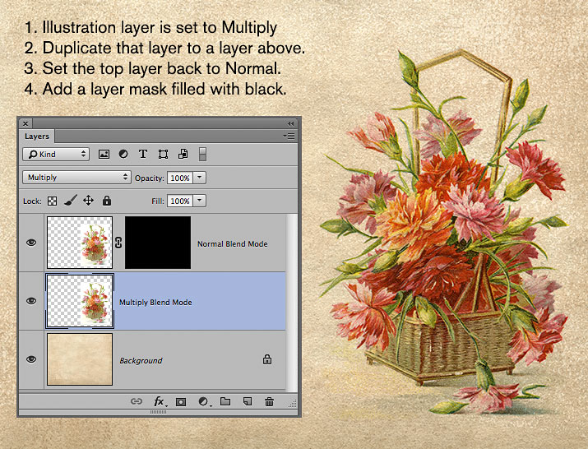Click the Opacity 100% field

180,178
